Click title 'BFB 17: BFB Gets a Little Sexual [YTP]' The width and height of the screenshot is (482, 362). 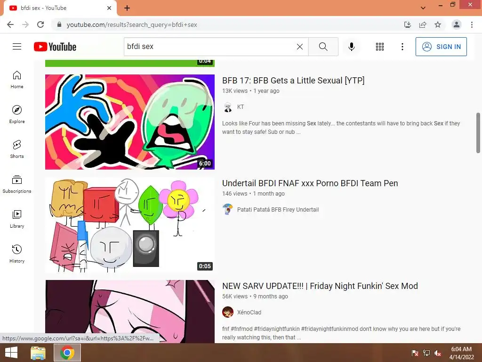point(293,80)
